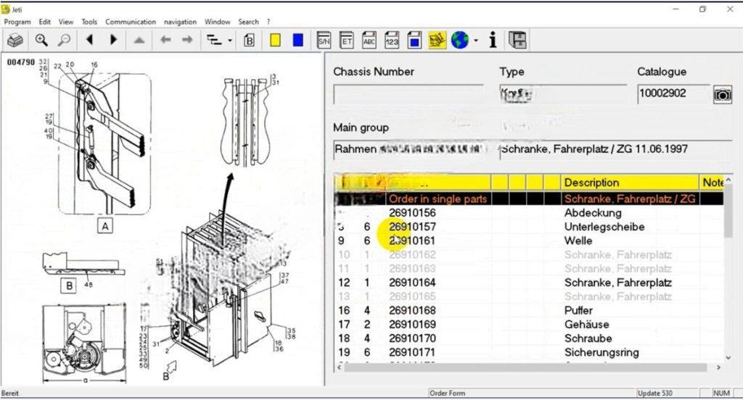The width and height of the screenshot is (743, 400).
Task: Click inside the Chassis Number field
Action: click(408, 95)
